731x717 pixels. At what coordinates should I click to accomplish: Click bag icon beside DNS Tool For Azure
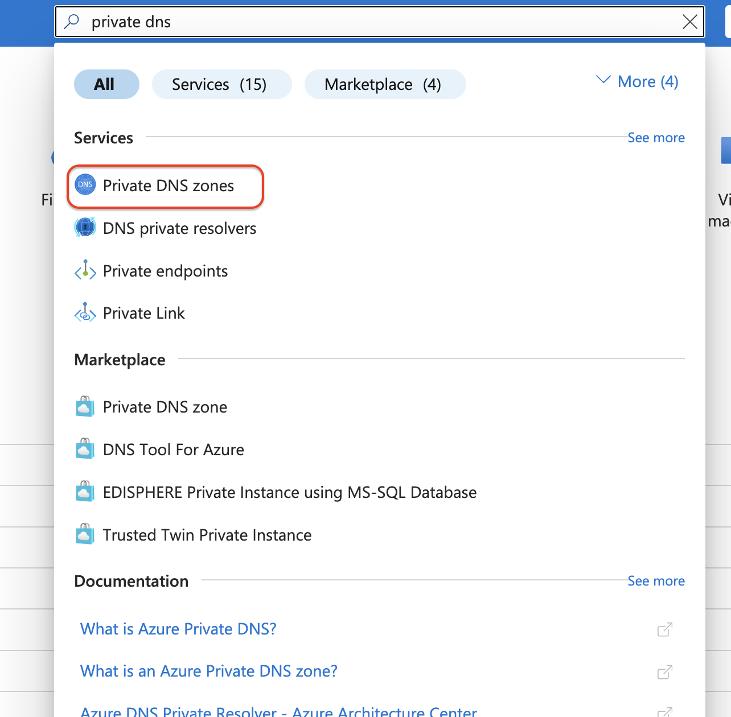point(85,449)
